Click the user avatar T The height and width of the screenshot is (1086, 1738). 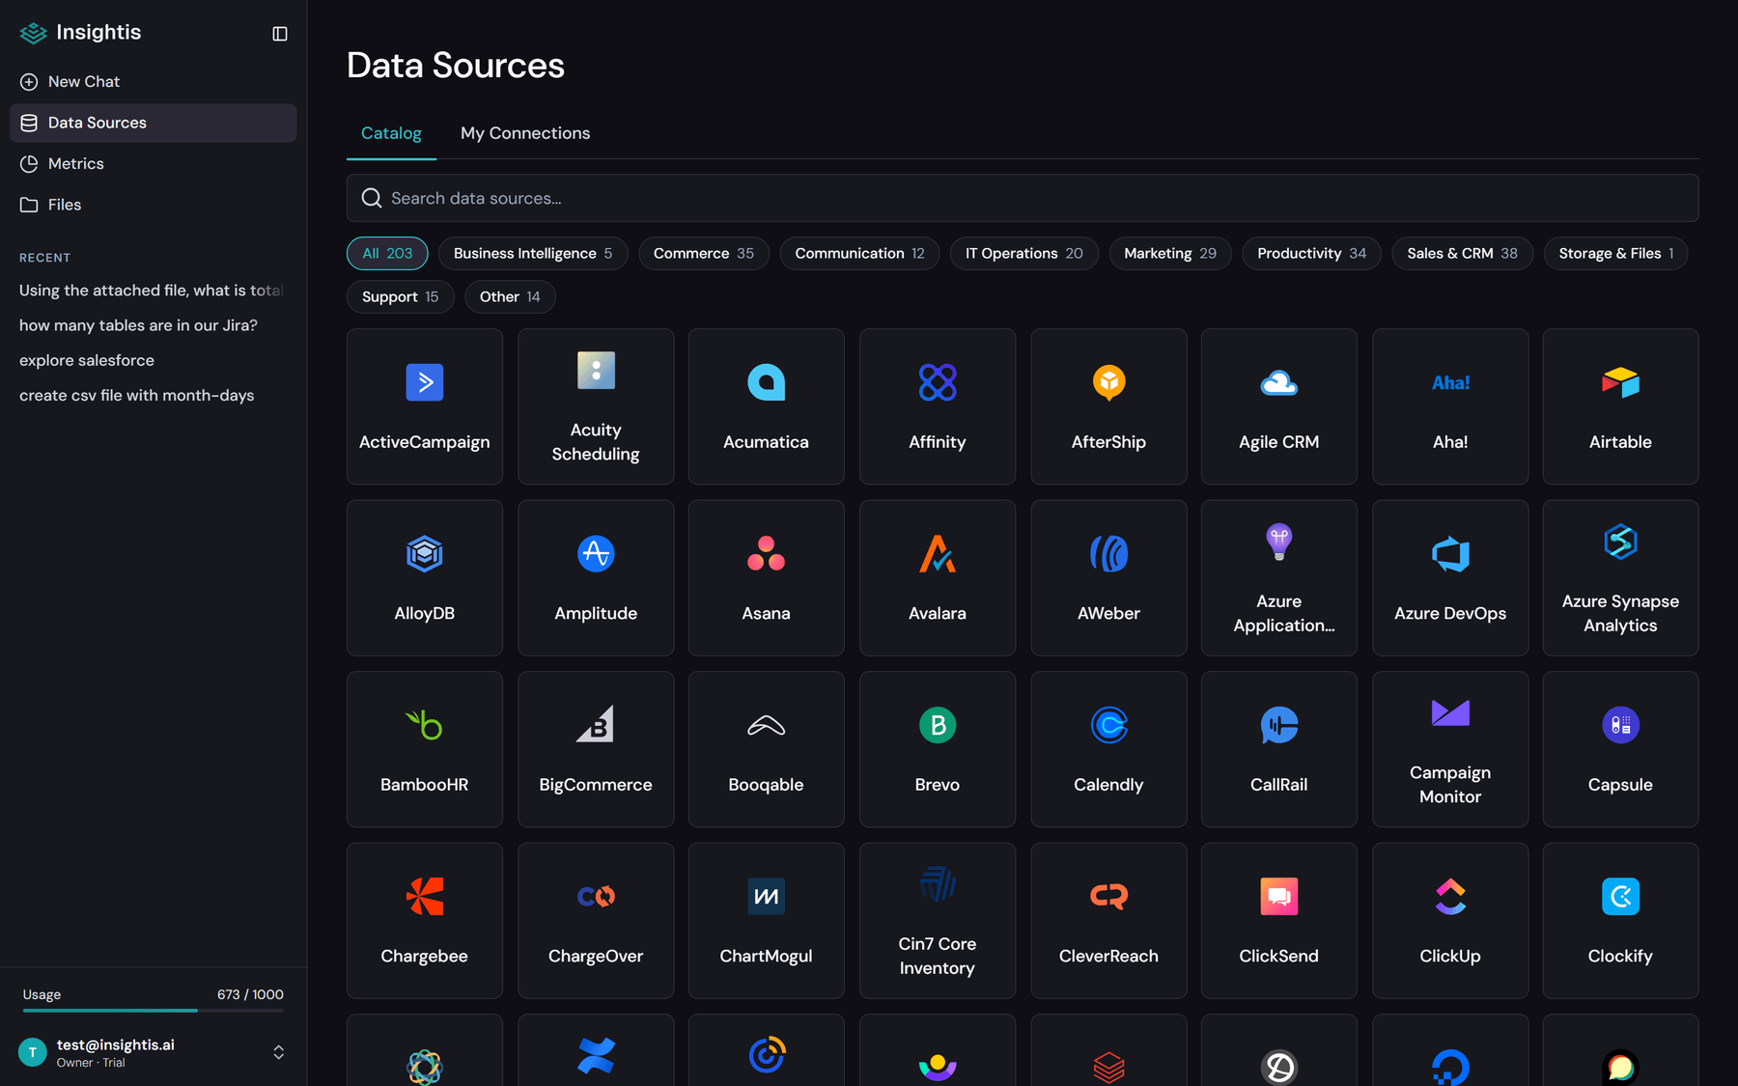(x=33, y=1052)
